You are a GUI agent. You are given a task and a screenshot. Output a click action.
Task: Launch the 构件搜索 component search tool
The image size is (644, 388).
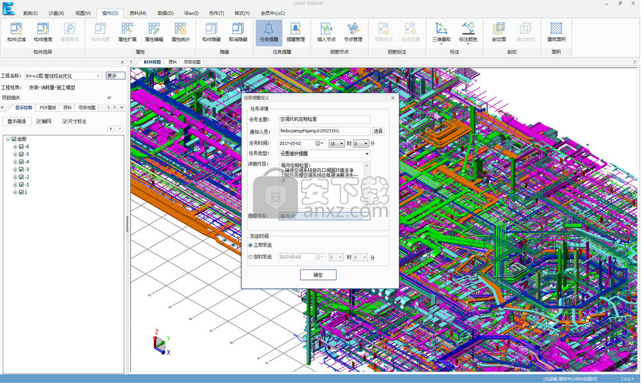[43, 32]
